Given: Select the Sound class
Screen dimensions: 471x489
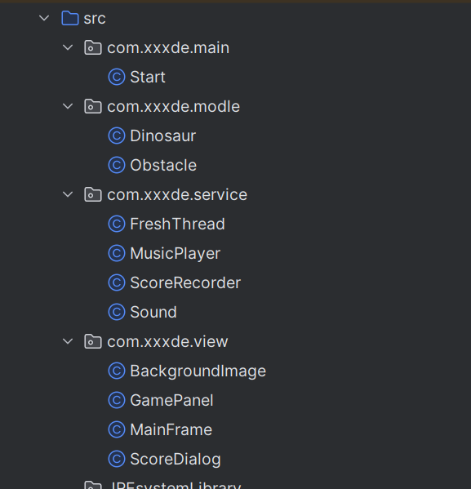Looking at the screenshot, I should [153, 312].
